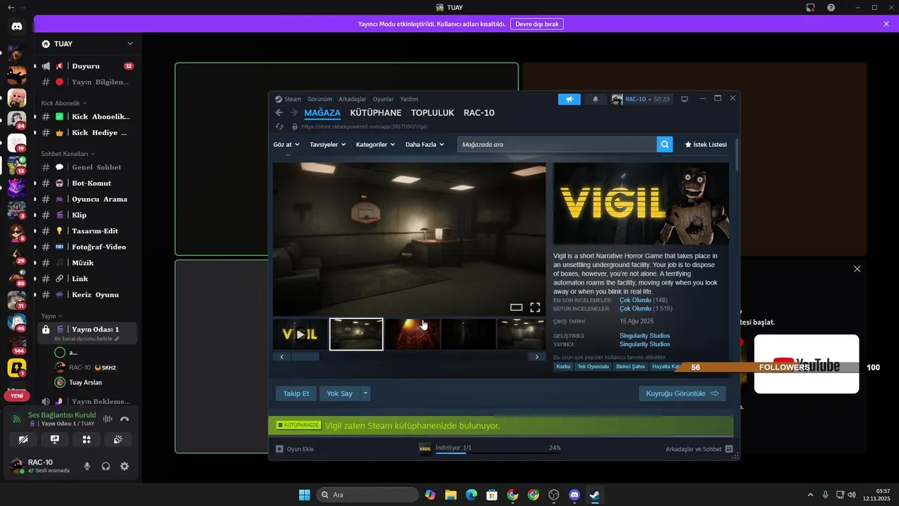
Task: Click the Takip Et button
Action: pos(296,394)
